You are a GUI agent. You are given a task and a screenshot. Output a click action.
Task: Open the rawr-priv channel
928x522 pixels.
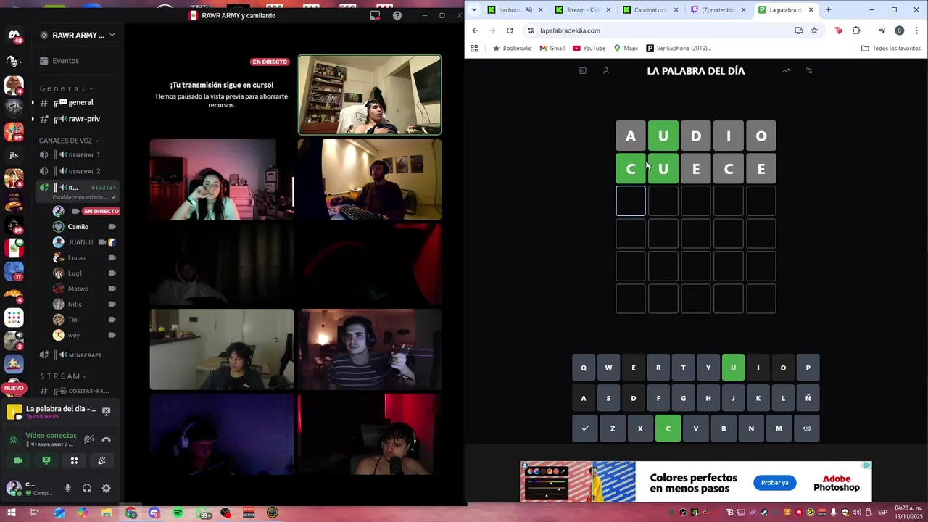(x=78, y=119)
